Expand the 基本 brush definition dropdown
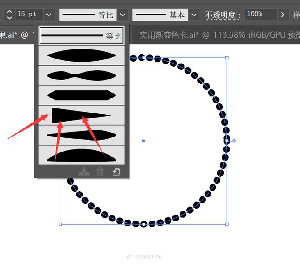 pyautogui.click(x=194, y=15)
